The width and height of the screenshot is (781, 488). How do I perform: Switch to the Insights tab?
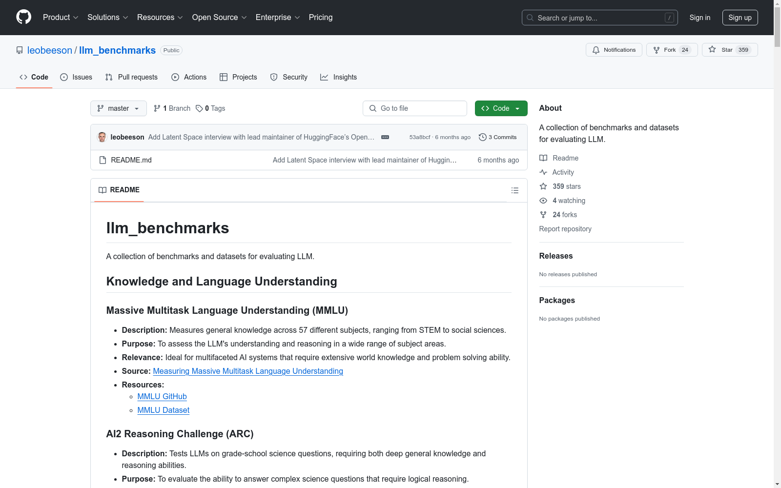pyautogui.click(x=339, y=77)
